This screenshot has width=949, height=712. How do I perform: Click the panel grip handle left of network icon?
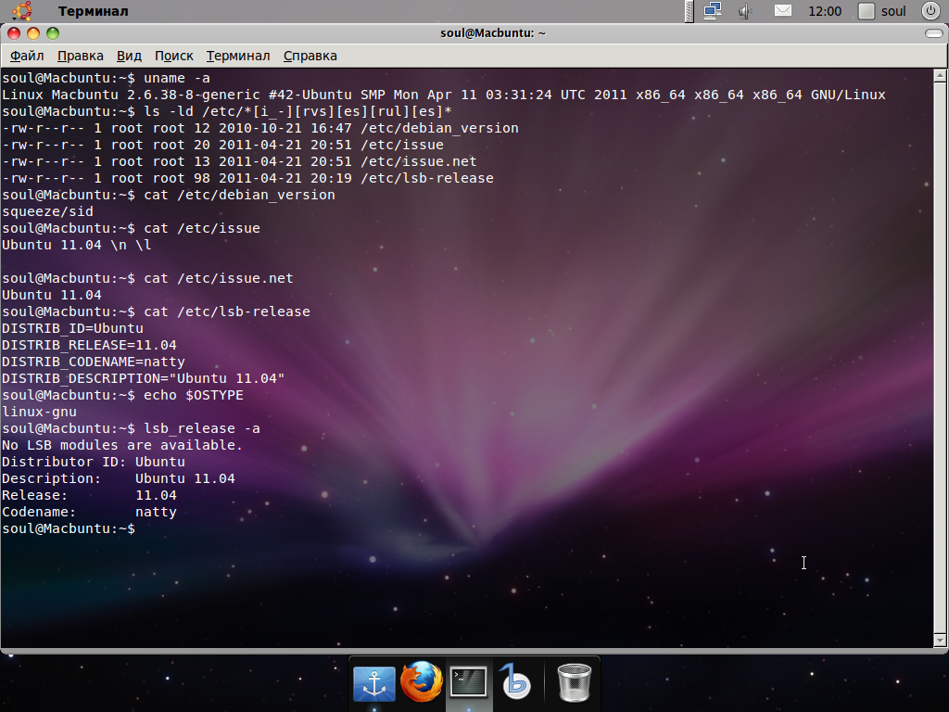point(690,11)
